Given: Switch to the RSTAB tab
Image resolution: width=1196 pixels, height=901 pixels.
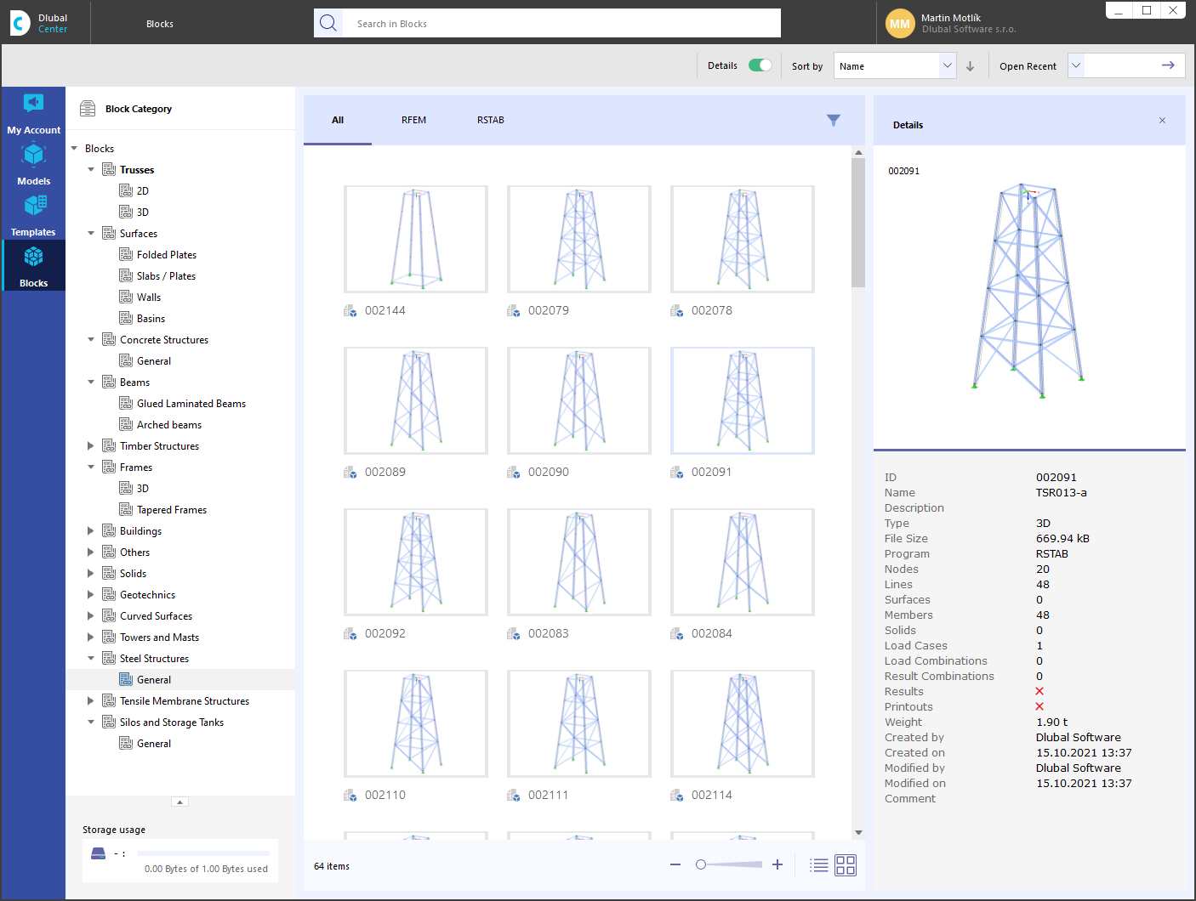Looking at the screenshot, I should point(490,121).
